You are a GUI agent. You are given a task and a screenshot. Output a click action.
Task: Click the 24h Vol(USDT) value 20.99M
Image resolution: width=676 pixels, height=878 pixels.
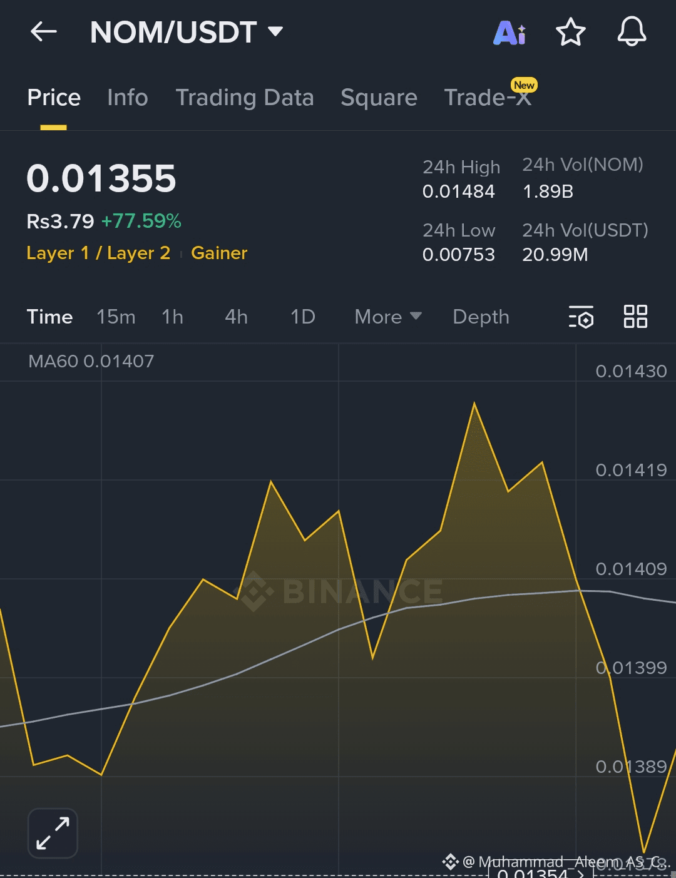555,255
